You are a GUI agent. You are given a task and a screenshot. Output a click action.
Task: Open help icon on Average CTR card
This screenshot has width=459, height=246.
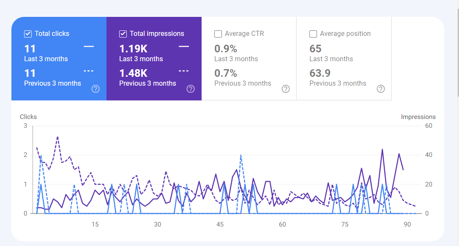[x=286, y=89]
